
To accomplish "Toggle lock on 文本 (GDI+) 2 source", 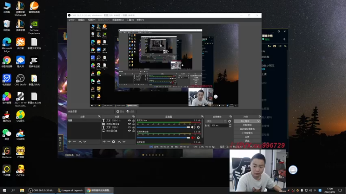I will click(134, 120).
